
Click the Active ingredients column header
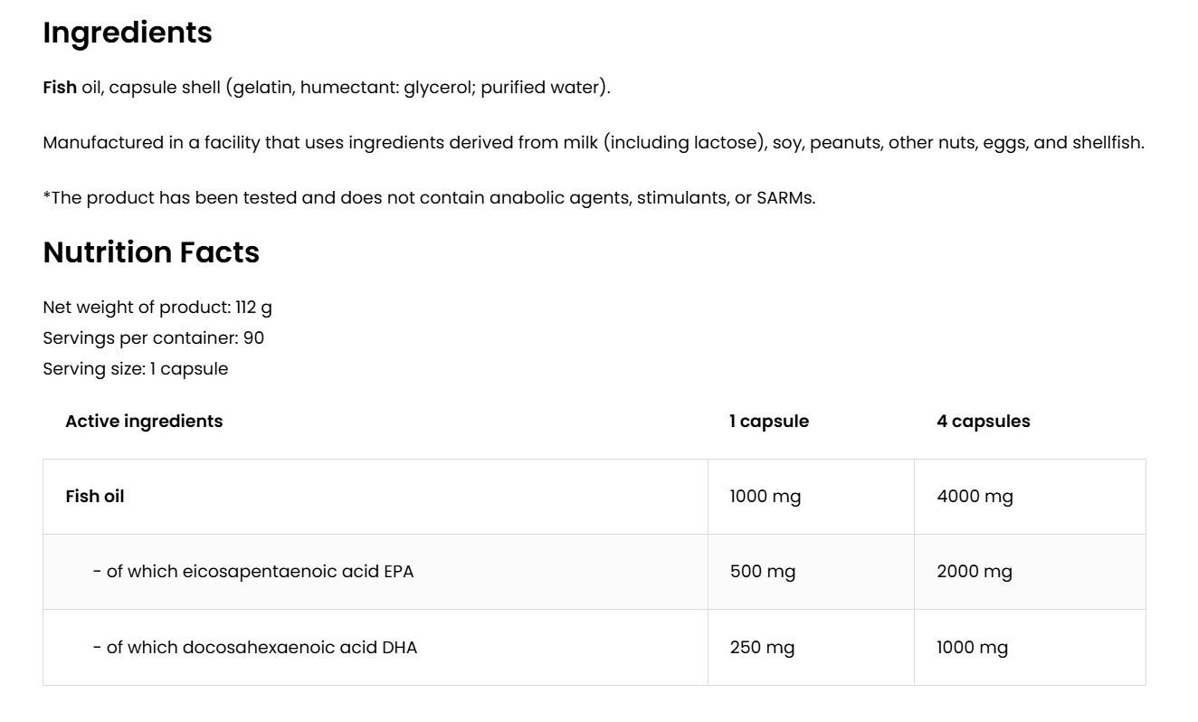pyautogui.click(x=144, y=421)
